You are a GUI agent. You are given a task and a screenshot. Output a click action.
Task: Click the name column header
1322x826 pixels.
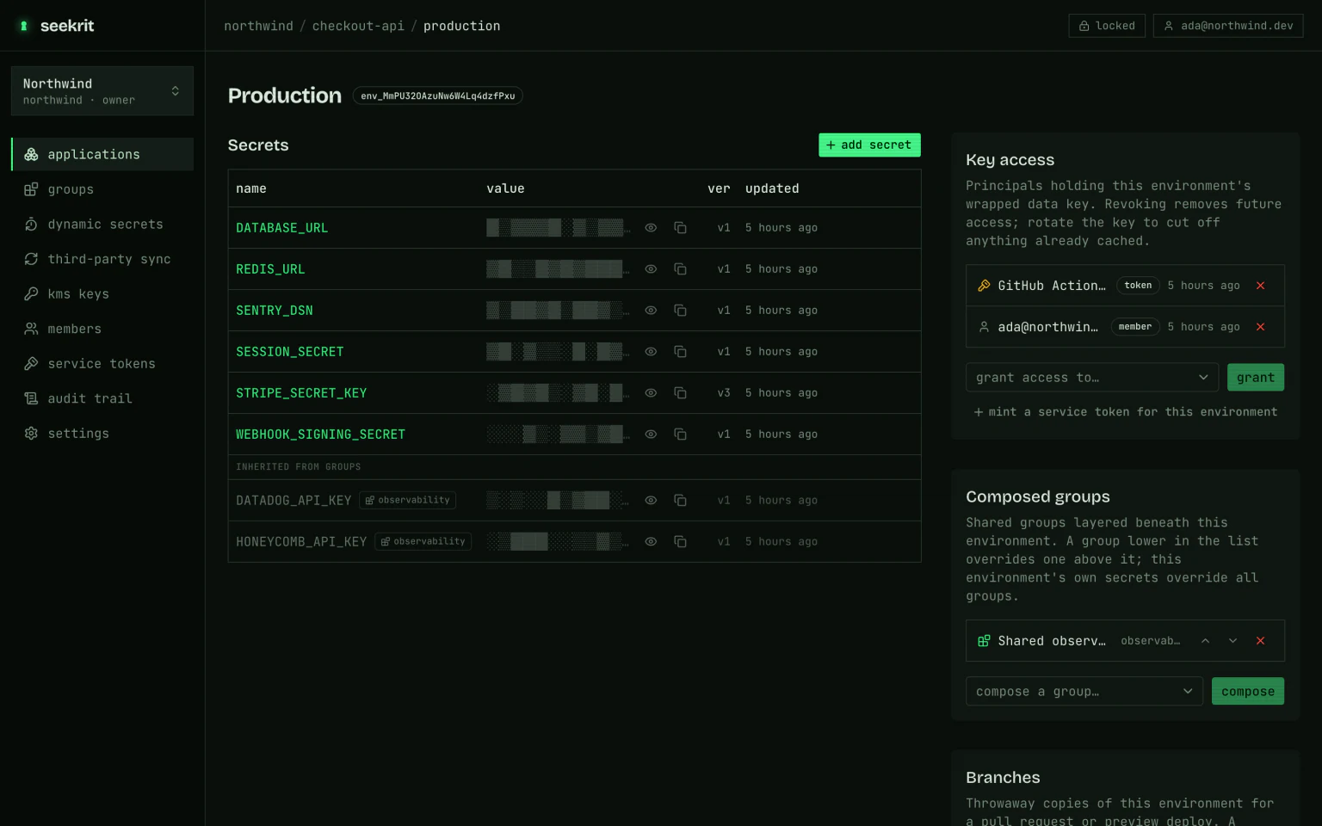tap(251, 188)
